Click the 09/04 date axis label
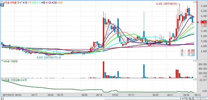 (x=186, y=95)
